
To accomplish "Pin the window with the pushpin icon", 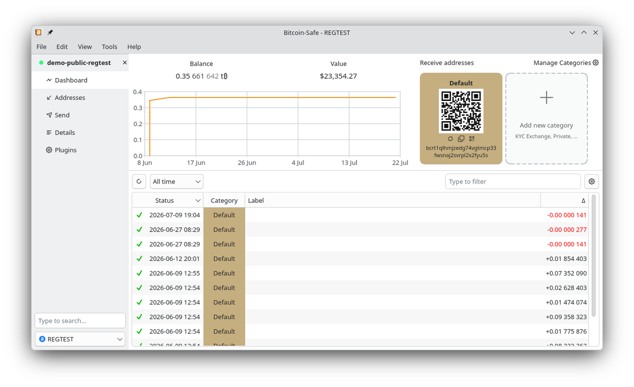I will point(50,33).
